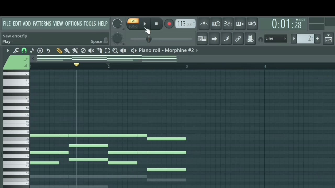
Task: Click the chain link icon
Action: 238,39
